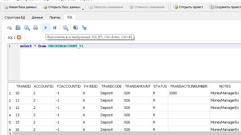
Task: Click the Новая база данных button
Action: 20,7
